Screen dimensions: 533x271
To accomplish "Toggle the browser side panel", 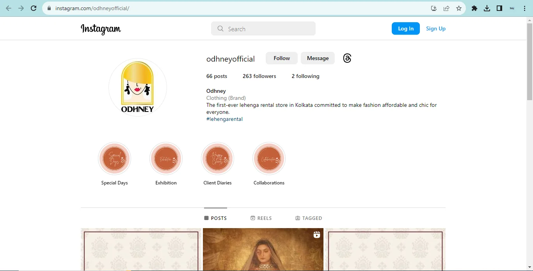I will [x=499, y=8].
